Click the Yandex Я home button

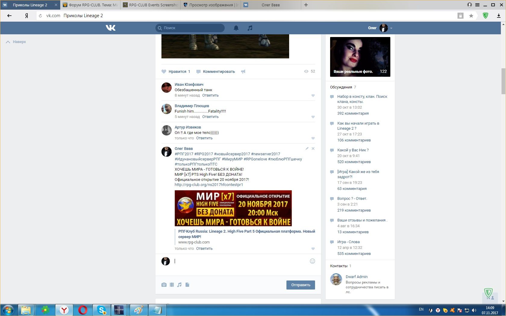[27, 16]
